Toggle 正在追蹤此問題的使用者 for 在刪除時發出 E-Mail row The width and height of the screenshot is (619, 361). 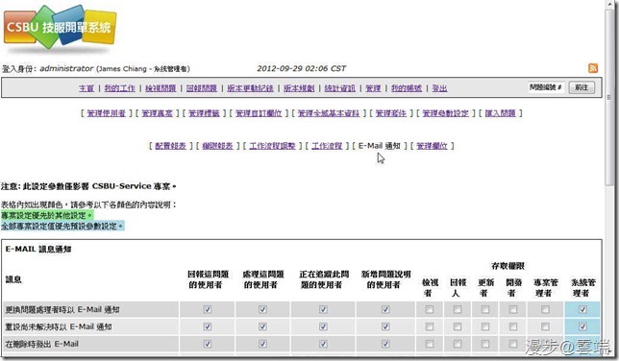(x=323, y=344)
